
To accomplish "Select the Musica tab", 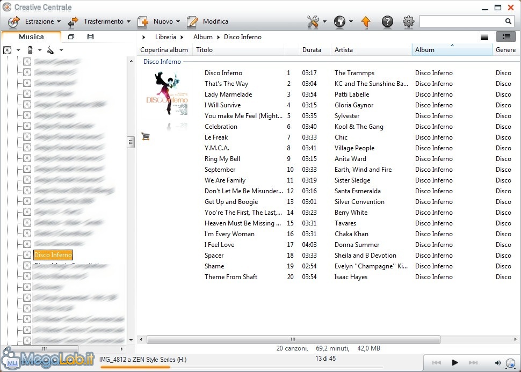I will coord(31,37).
